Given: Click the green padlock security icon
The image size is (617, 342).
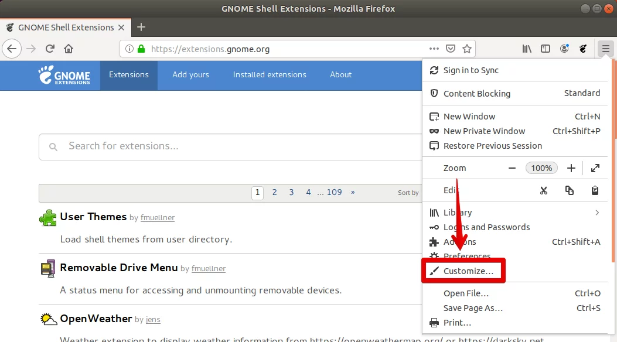Looking at the screenshot, I should pyautogui.click(x=141, y=49).
